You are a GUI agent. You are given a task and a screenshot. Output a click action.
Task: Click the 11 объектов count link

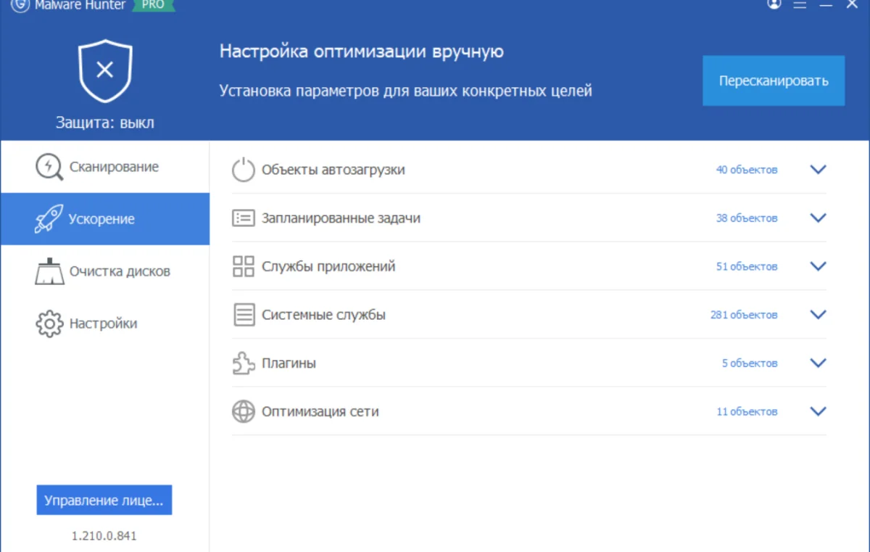(x=746, y=412)
